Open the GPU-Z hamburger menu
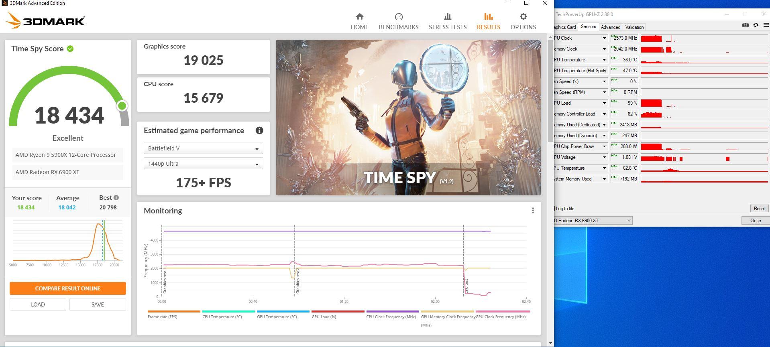Viewport: 770px width, 347px height. tap(766, 25)
